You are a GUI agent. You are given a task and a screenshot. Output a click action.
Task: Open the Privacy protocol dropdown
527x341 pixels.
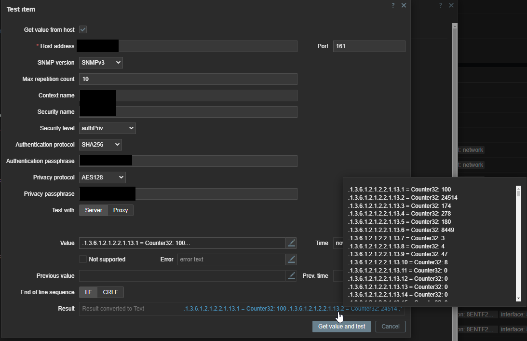tap(102, 177)
